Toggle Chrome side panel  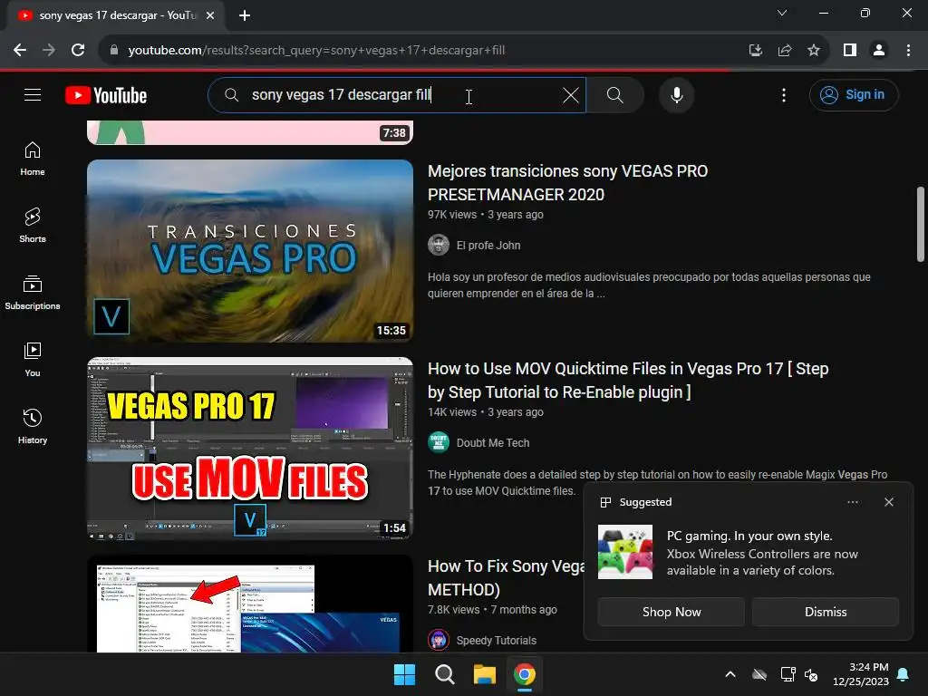tap(850, 51)
